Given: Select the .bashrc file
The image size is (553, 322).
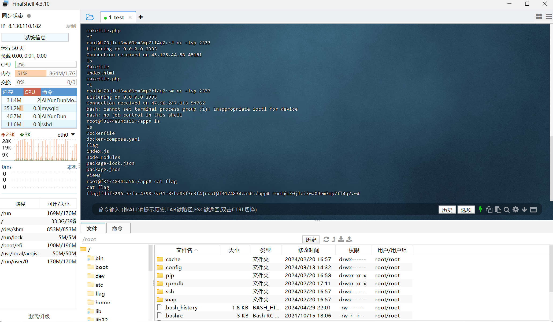Looking at the screenshot, I should [x=284, y=316].
